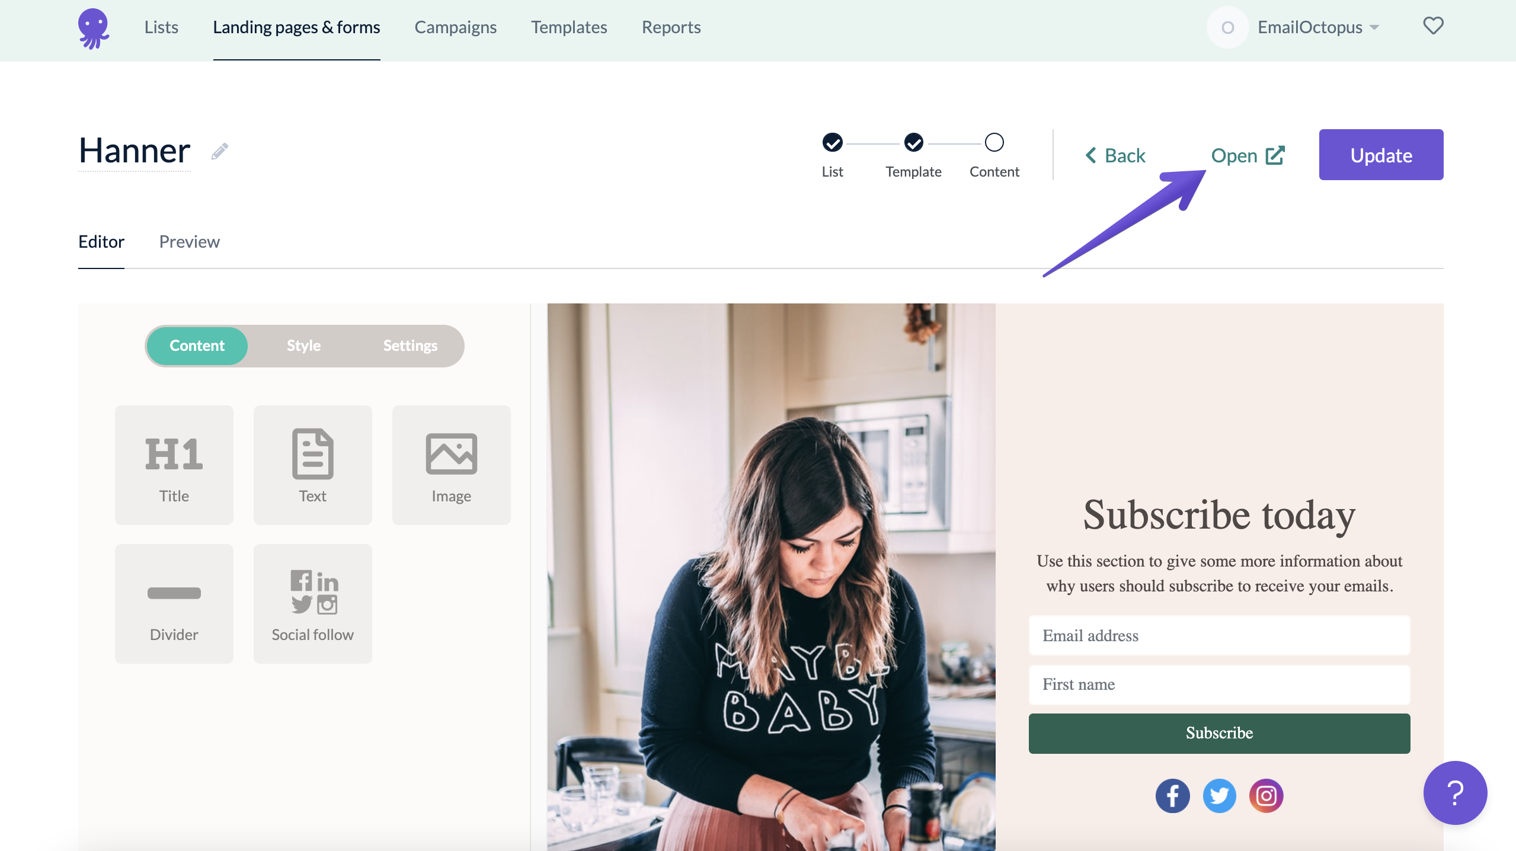This screenshot has width=1516, height=851.
Task: Click the green Subscribe button
Action: 1219,734
